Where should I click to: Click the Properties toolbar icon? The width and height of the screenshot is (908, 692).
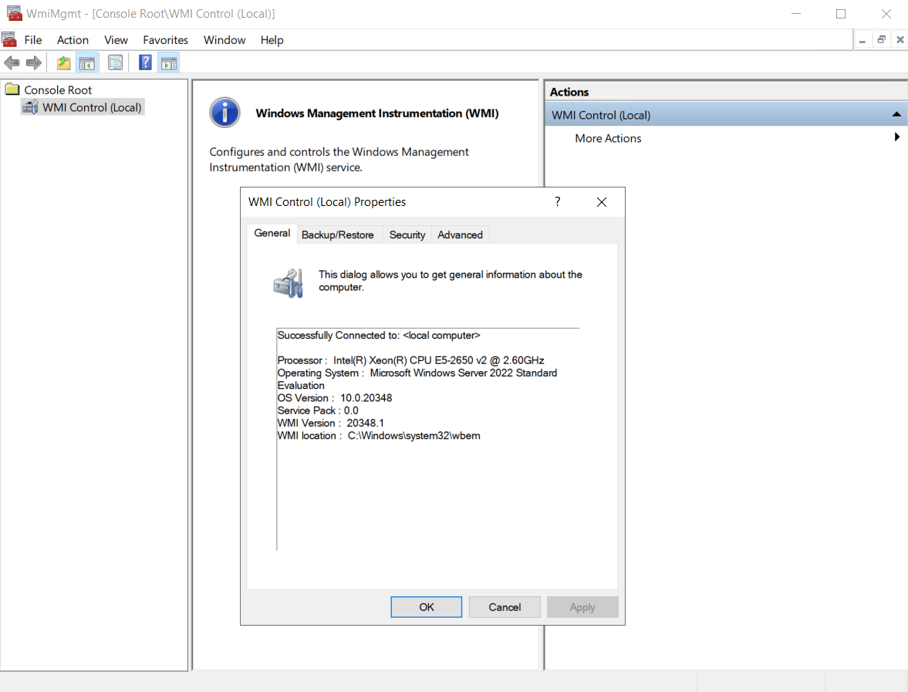coord(115,62)
